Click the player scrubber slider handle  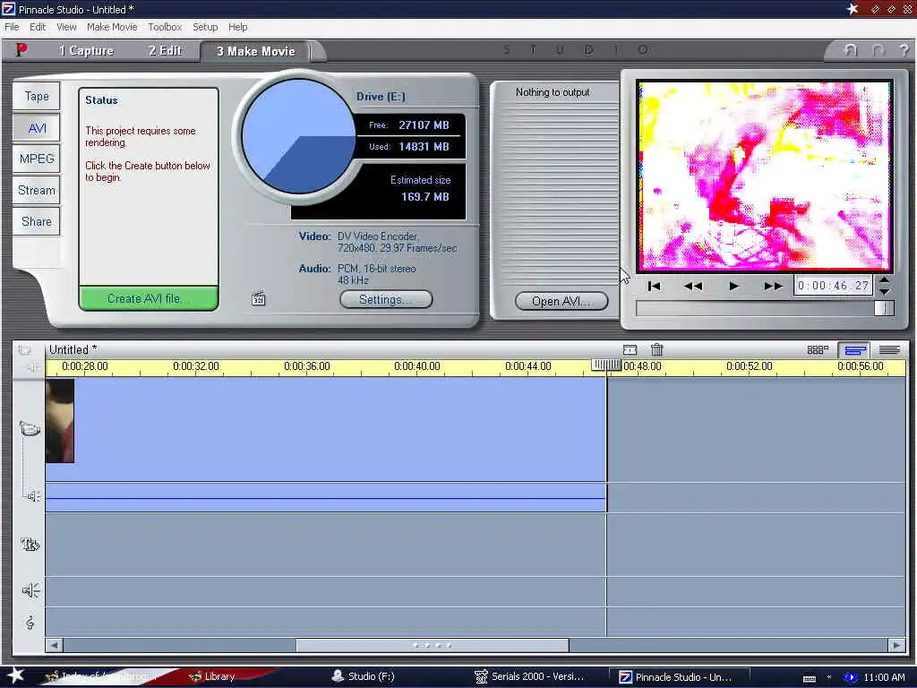pos(884,308)
